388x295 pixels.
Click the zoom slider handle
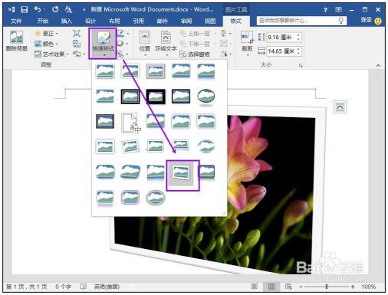327,287
